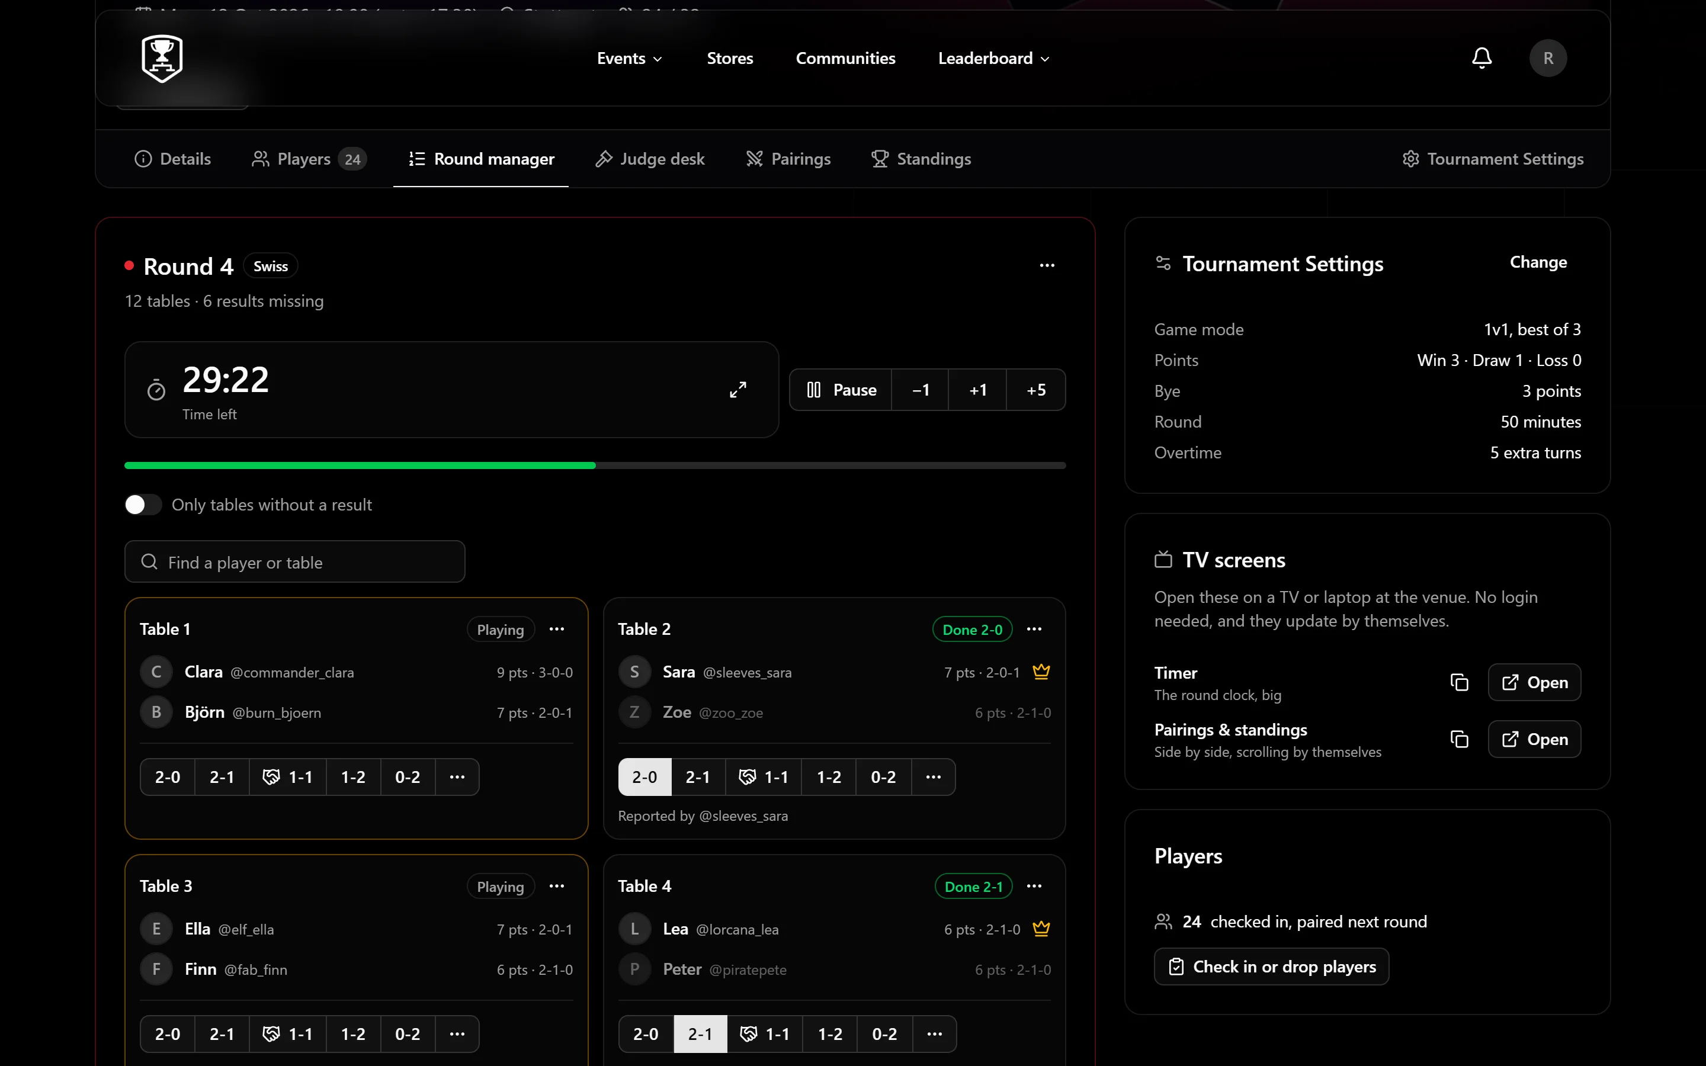Click Change in Tournament Settings panel
Viewport: 1706px width, 1066px height.
tap(1538, 262)
